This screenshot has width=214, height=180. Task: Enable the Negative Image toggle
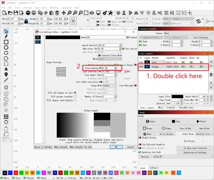click(135, 65)
